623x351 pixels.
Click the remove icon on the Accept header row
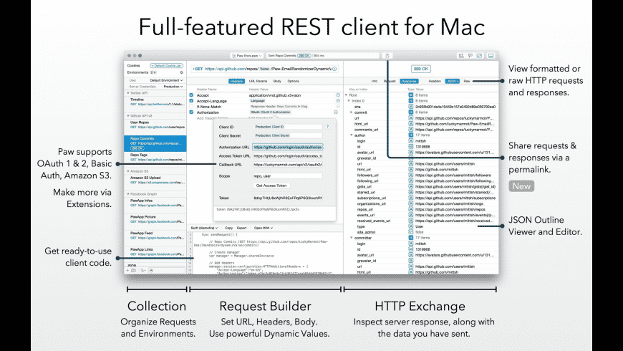coord(338,95)
